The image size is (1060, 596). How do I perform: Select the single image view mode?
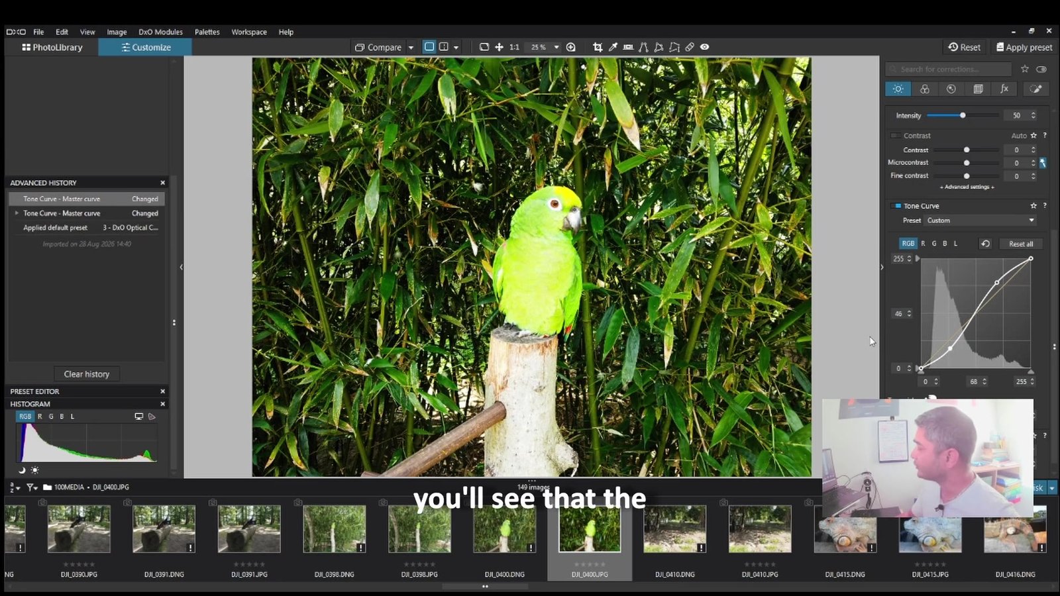click(429, 47)
